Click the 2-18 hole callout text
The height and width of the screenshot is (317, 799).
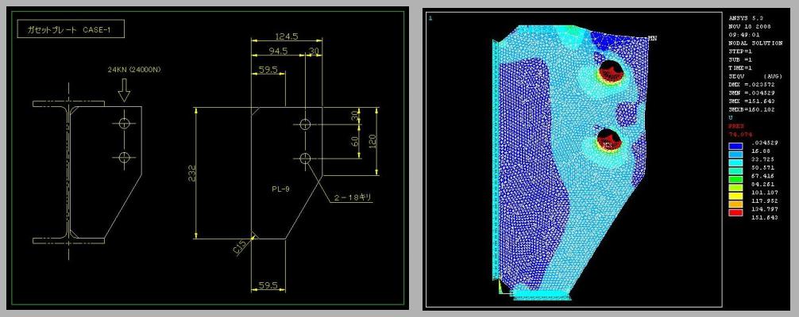353,197
